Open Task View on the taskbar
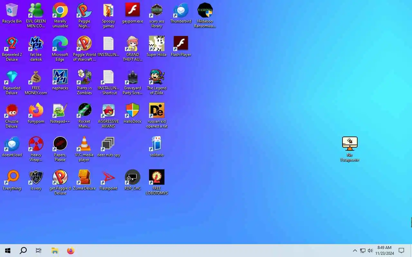Image resolution: width=412 pixels, height=257 pixels. (39, 251)
